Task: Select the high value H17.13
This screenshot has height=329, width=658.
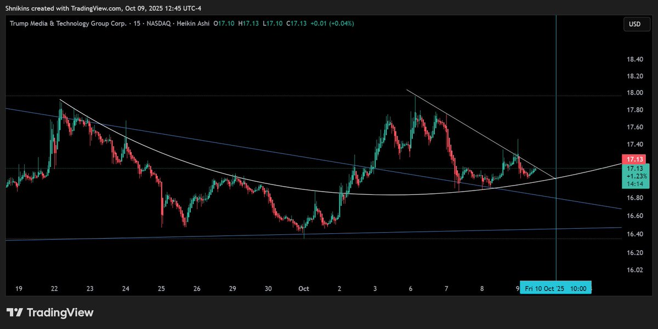Action: tap(248, 24)
